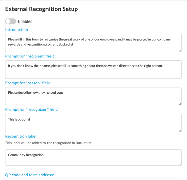The width and height of the screenshot is (187, 180).
Task: Focus the "Please describe how they helped" box
Action: coord(93,96)
